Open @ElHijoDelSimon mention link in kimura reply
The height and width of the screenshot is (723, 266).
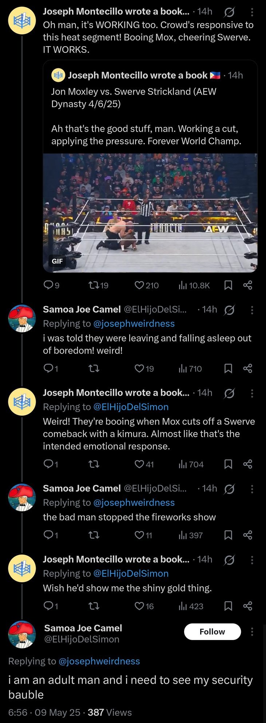[x=131, y=407]
